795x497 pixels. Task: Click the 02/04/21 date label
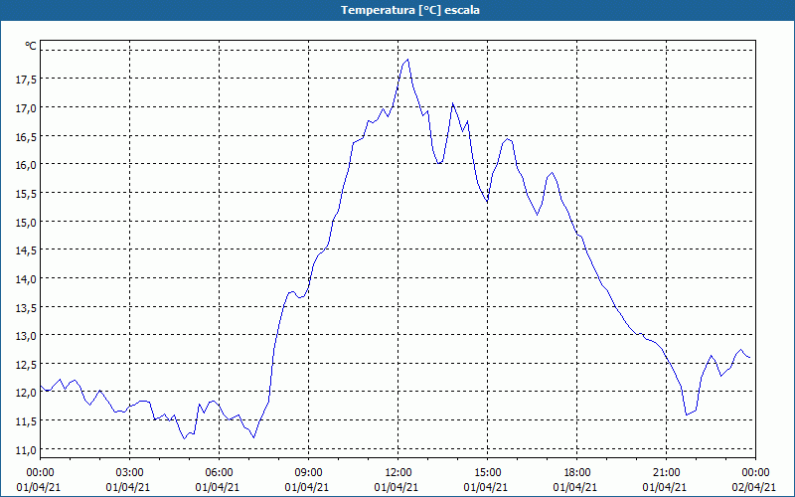[754, 487]
